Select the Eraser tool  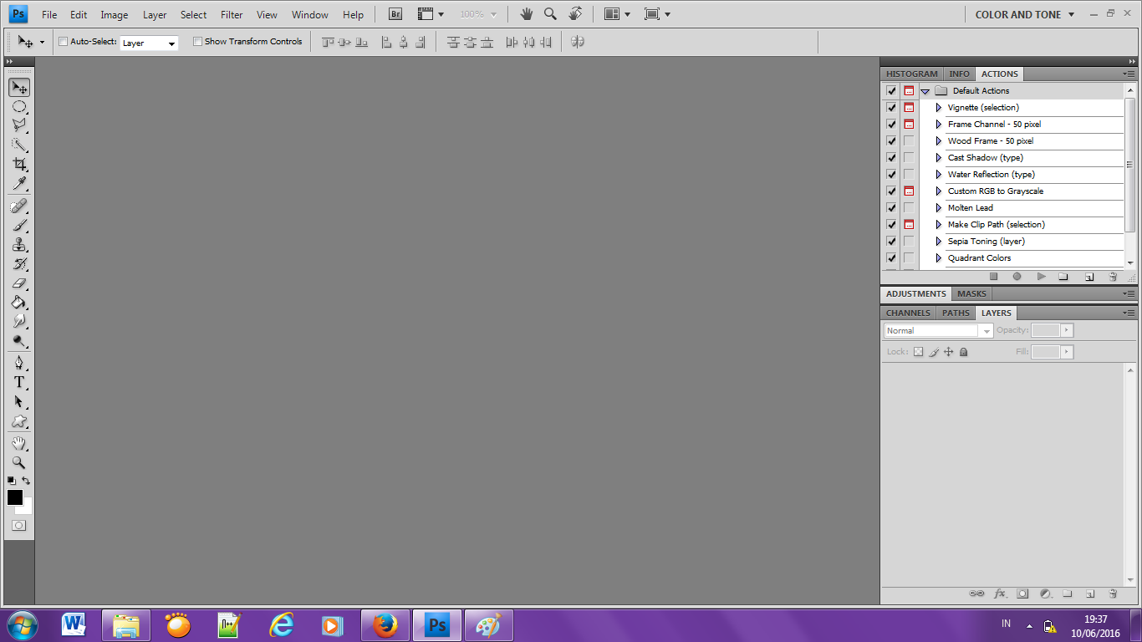click(19, 283)
